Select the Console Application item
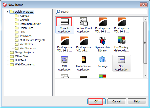 [65, 25]
